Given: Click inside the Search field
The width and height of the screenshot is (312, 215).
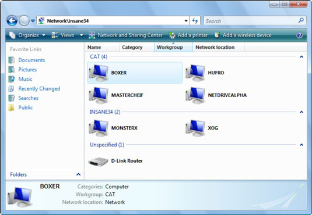Looking at the screenshot, I should (x=251, y=21).
